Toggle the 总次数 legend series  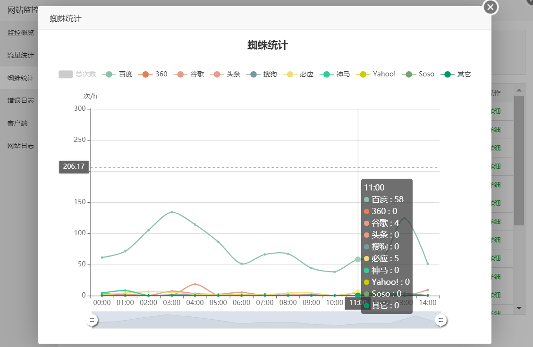[77, 74]
